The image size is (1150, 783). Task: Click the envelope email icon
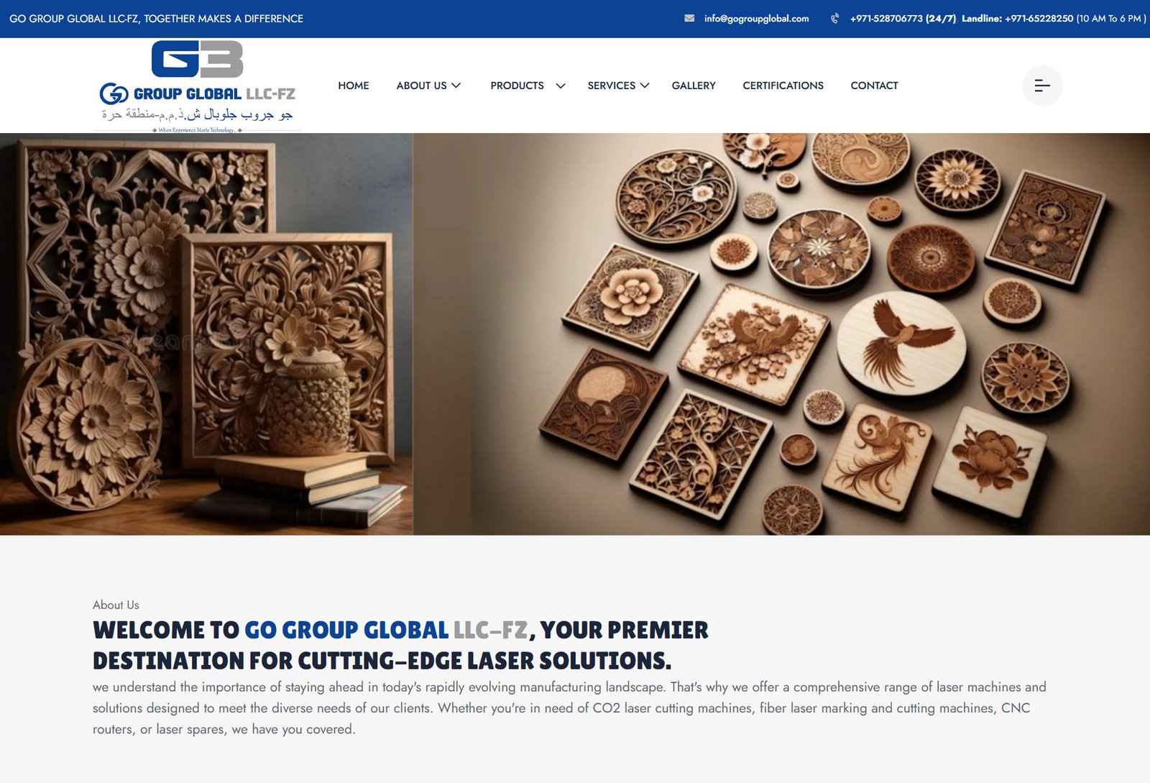(x=689, y=19)
